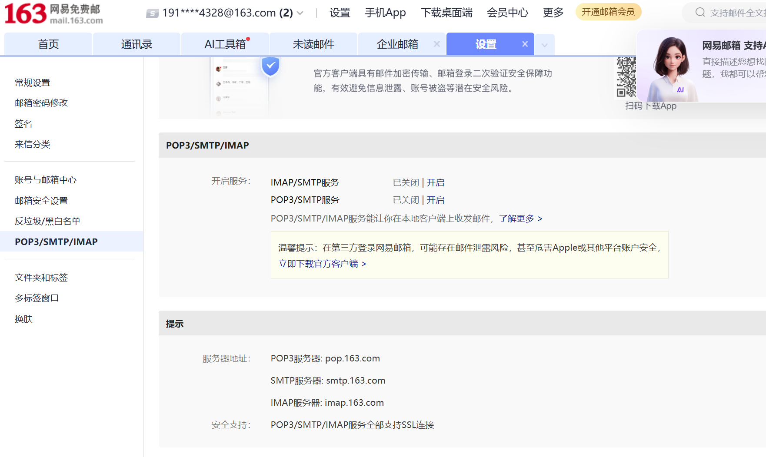Viewport: 766px width, 457px height.
Task: Open 文件夹和标签 in the sidebar
Action: coord(41,278)
